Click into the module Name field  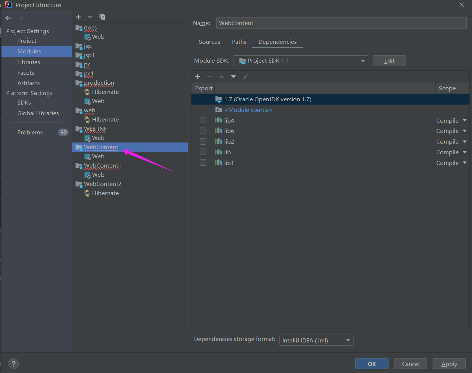pyautogui.click(x=341, y=23)
